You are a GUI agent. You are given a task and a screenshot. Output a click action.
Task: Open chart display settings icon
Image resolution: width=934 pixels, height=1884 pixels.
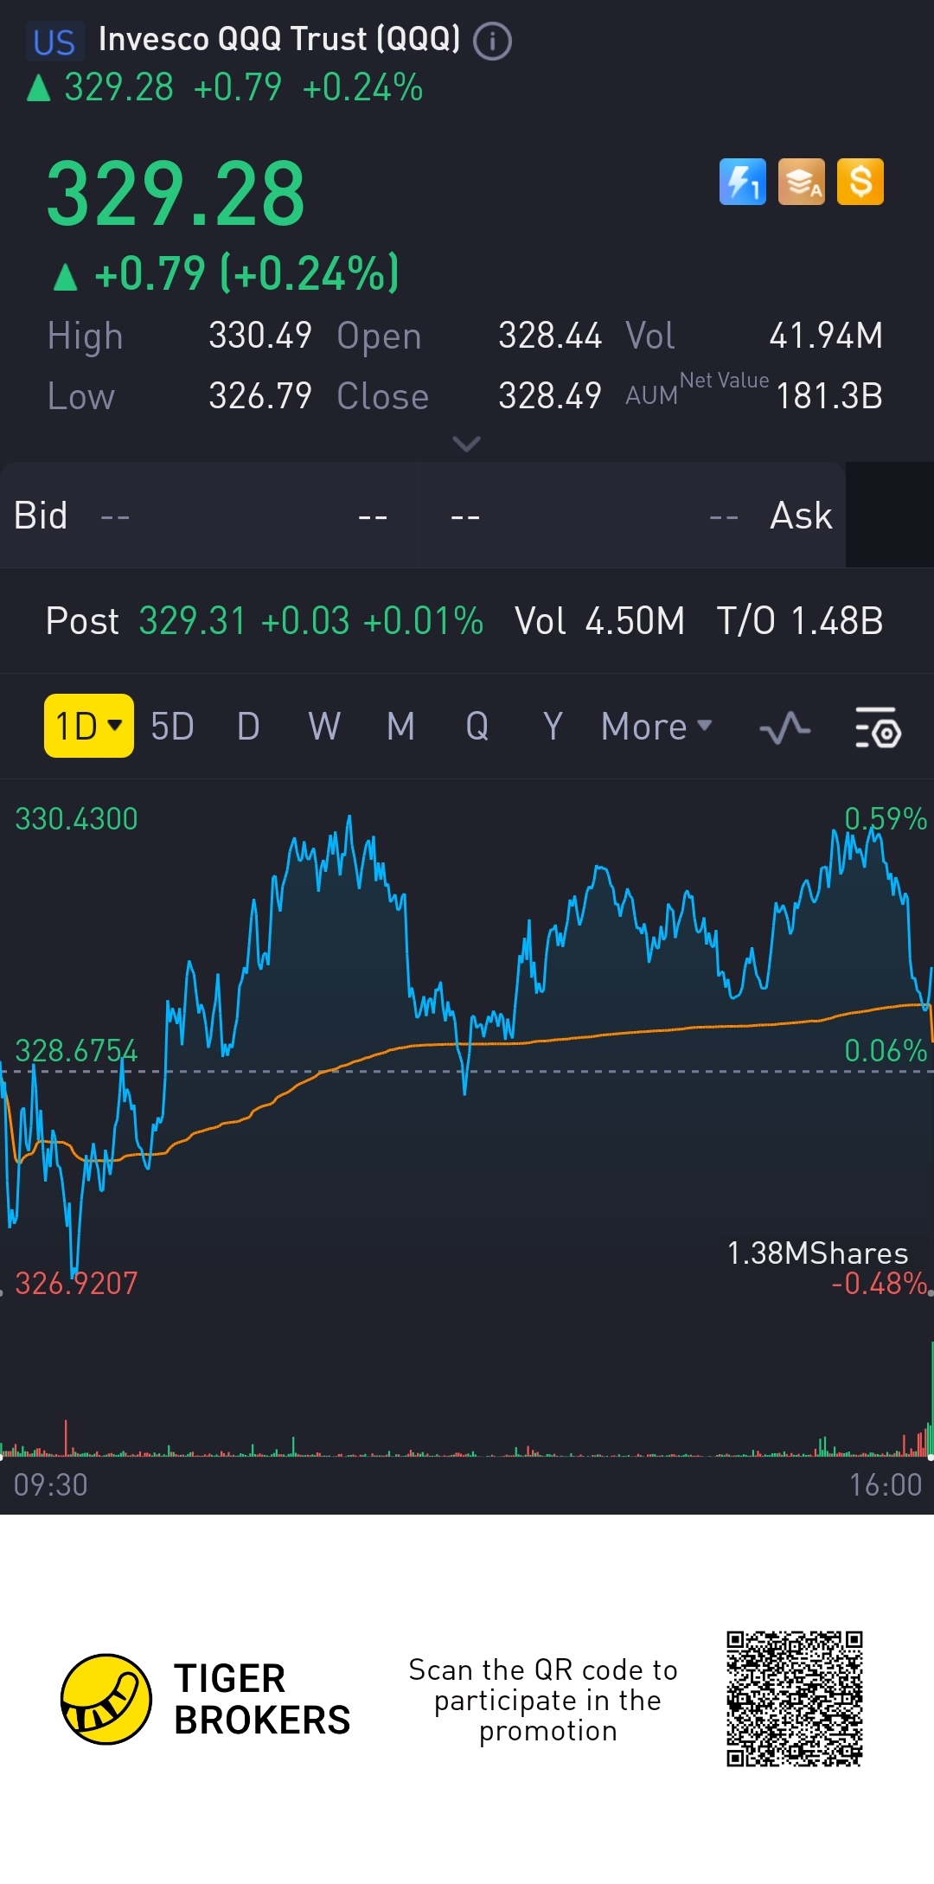click(x=878, y=727)
